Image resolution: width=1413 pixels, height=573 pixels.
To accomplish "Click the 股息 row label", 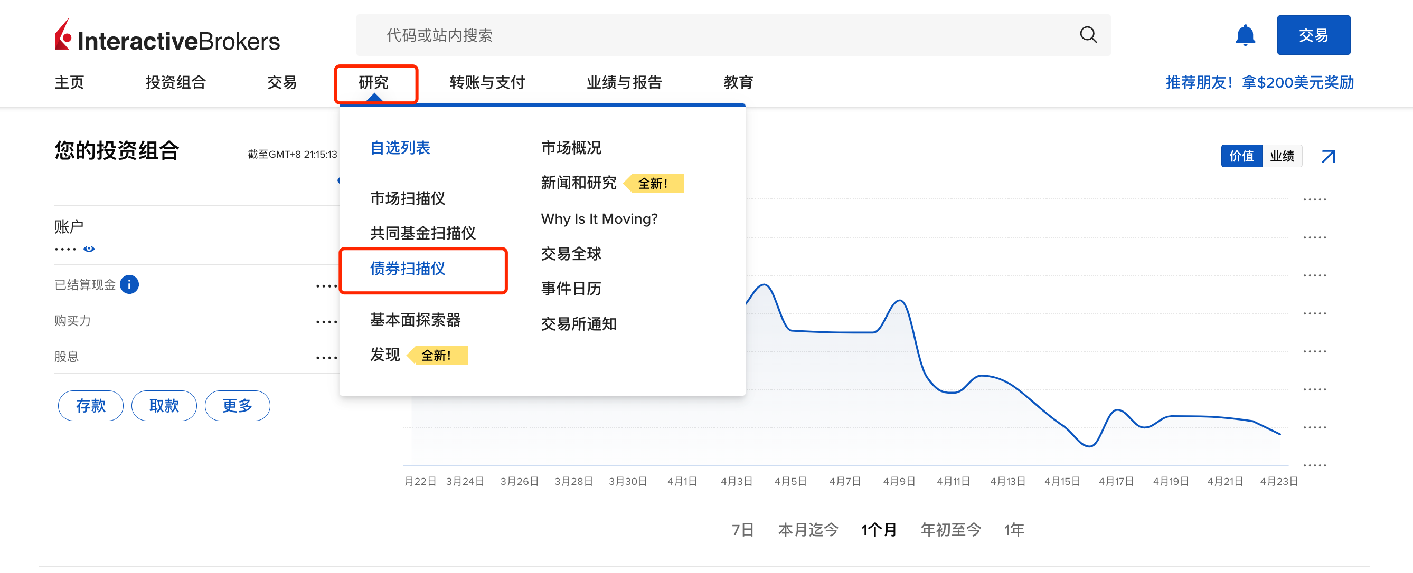I will pos(66,357).
